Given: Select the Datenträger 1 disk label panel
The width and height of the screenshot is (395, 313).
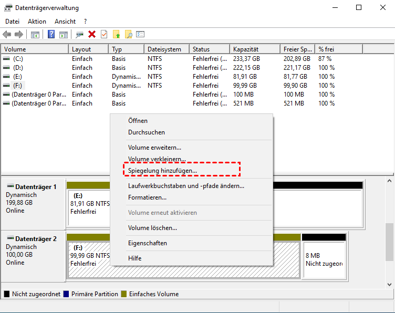Looking at the screenshot, I should click(x=33, y=204).
